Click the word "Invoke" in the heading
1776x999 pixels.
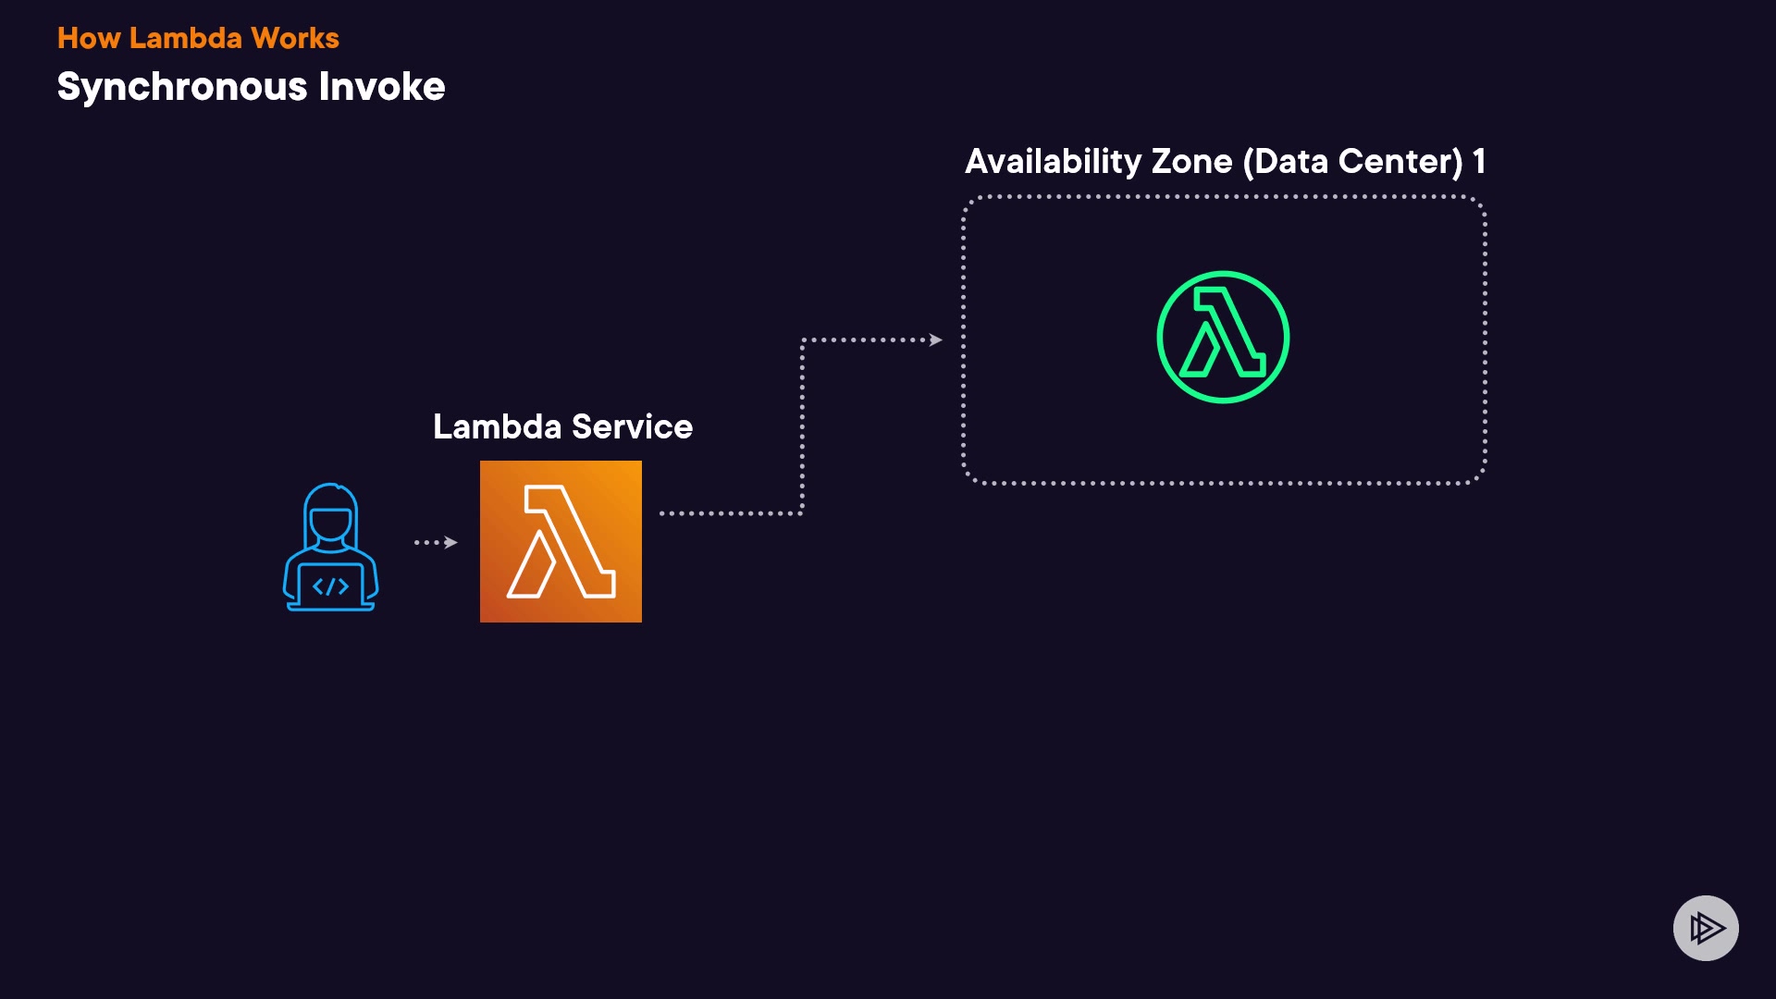click(382, 86)
